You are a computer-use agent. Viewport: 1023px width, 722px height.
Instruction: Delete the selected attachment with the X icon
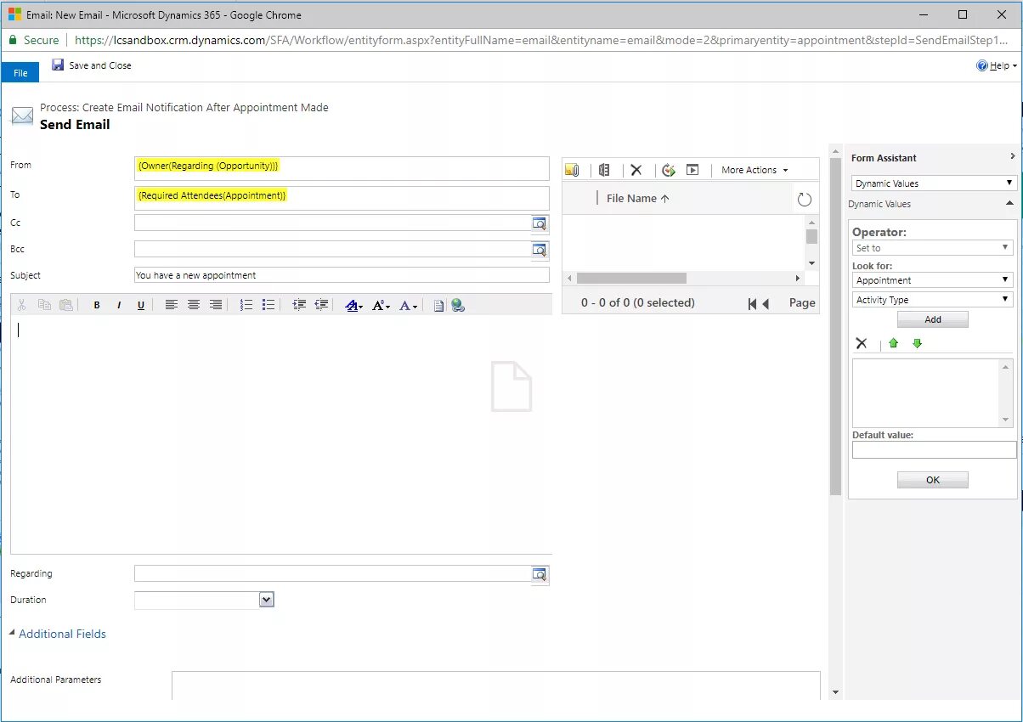pyautogui.click(x=636, y=170)
